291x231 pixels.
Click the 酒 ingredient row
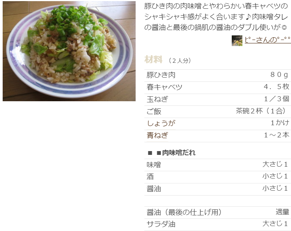pyautogui.click(x=218, y=177)
